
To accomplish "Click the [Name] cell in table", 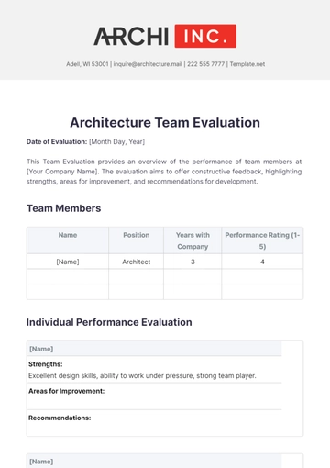I will pyautogui.click(x=68, y=262).
